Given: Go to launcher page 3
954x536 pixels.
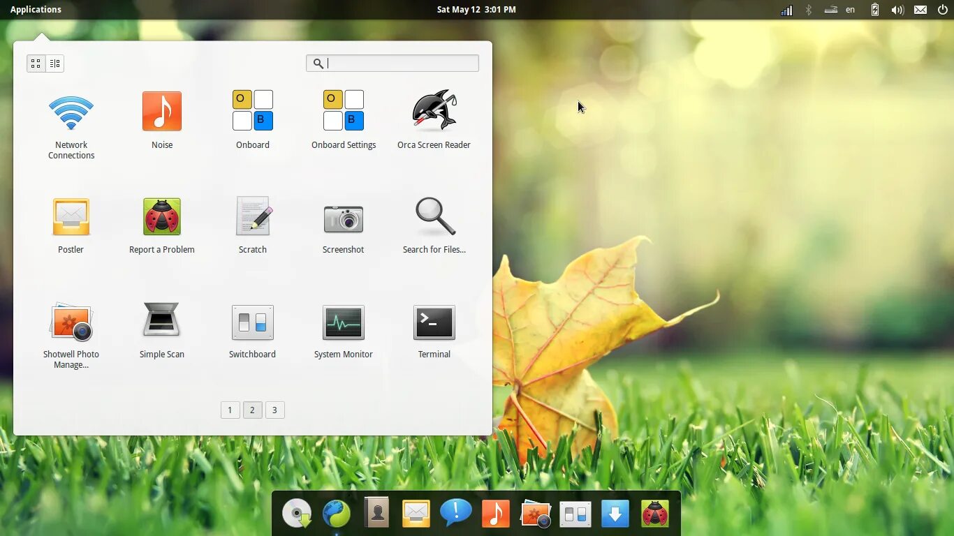Looking at the screenshot, I should tap(274, 410).
